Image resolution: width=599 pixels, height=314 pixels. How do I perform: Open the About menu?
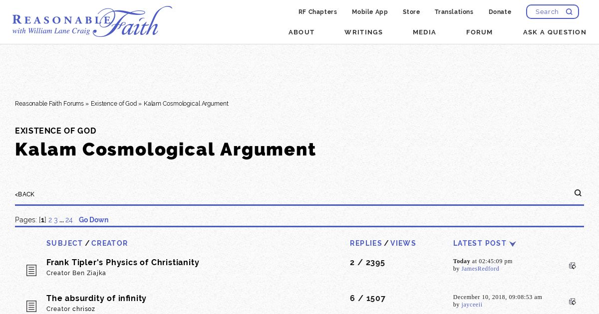coord(301,32)
